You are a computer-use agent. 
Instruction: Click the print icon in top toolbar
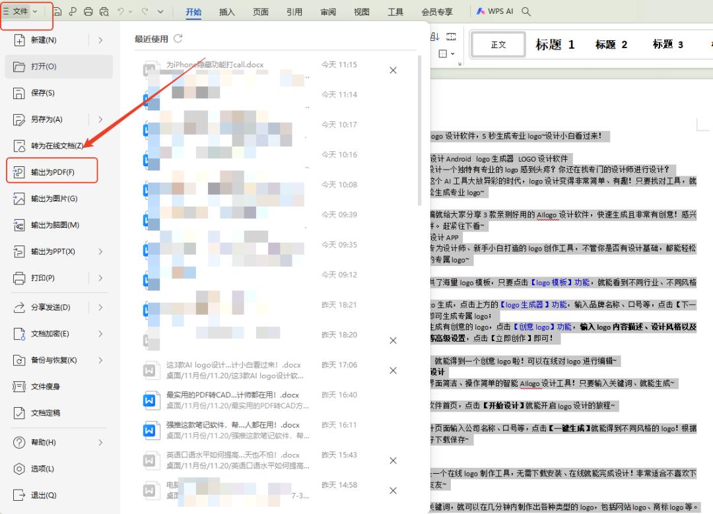[x=88, y=11]
